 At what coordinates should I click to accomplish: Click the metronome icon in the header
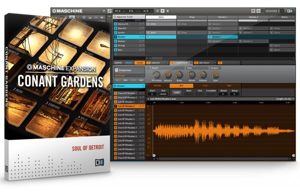[x=258, y=11]
